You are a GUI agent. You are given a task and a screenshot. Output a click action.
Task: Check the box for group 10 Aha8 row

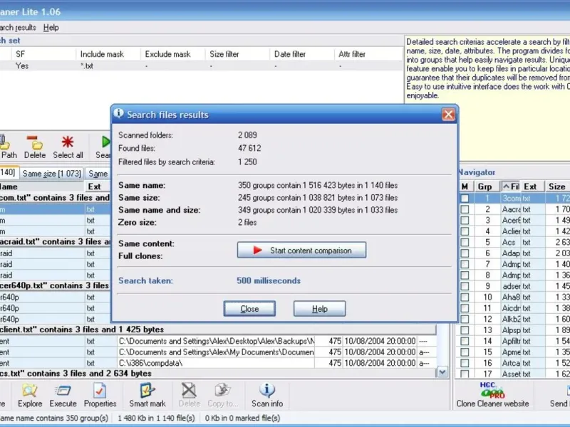pyautogui.click(x=465, y=297)
